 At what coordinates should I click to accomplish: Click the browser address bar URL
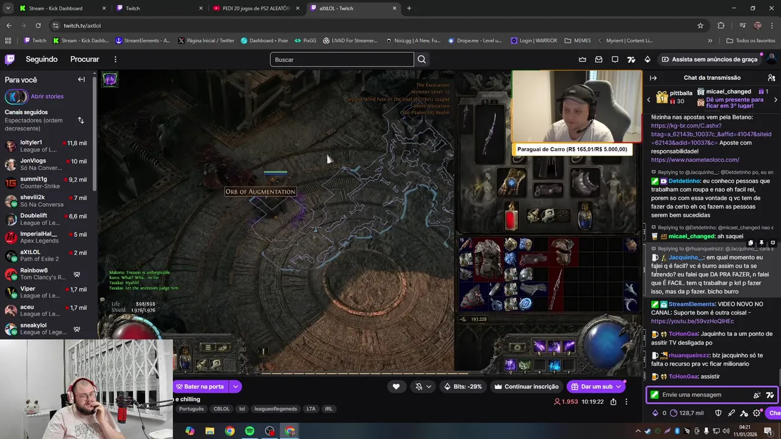point(82,26)
